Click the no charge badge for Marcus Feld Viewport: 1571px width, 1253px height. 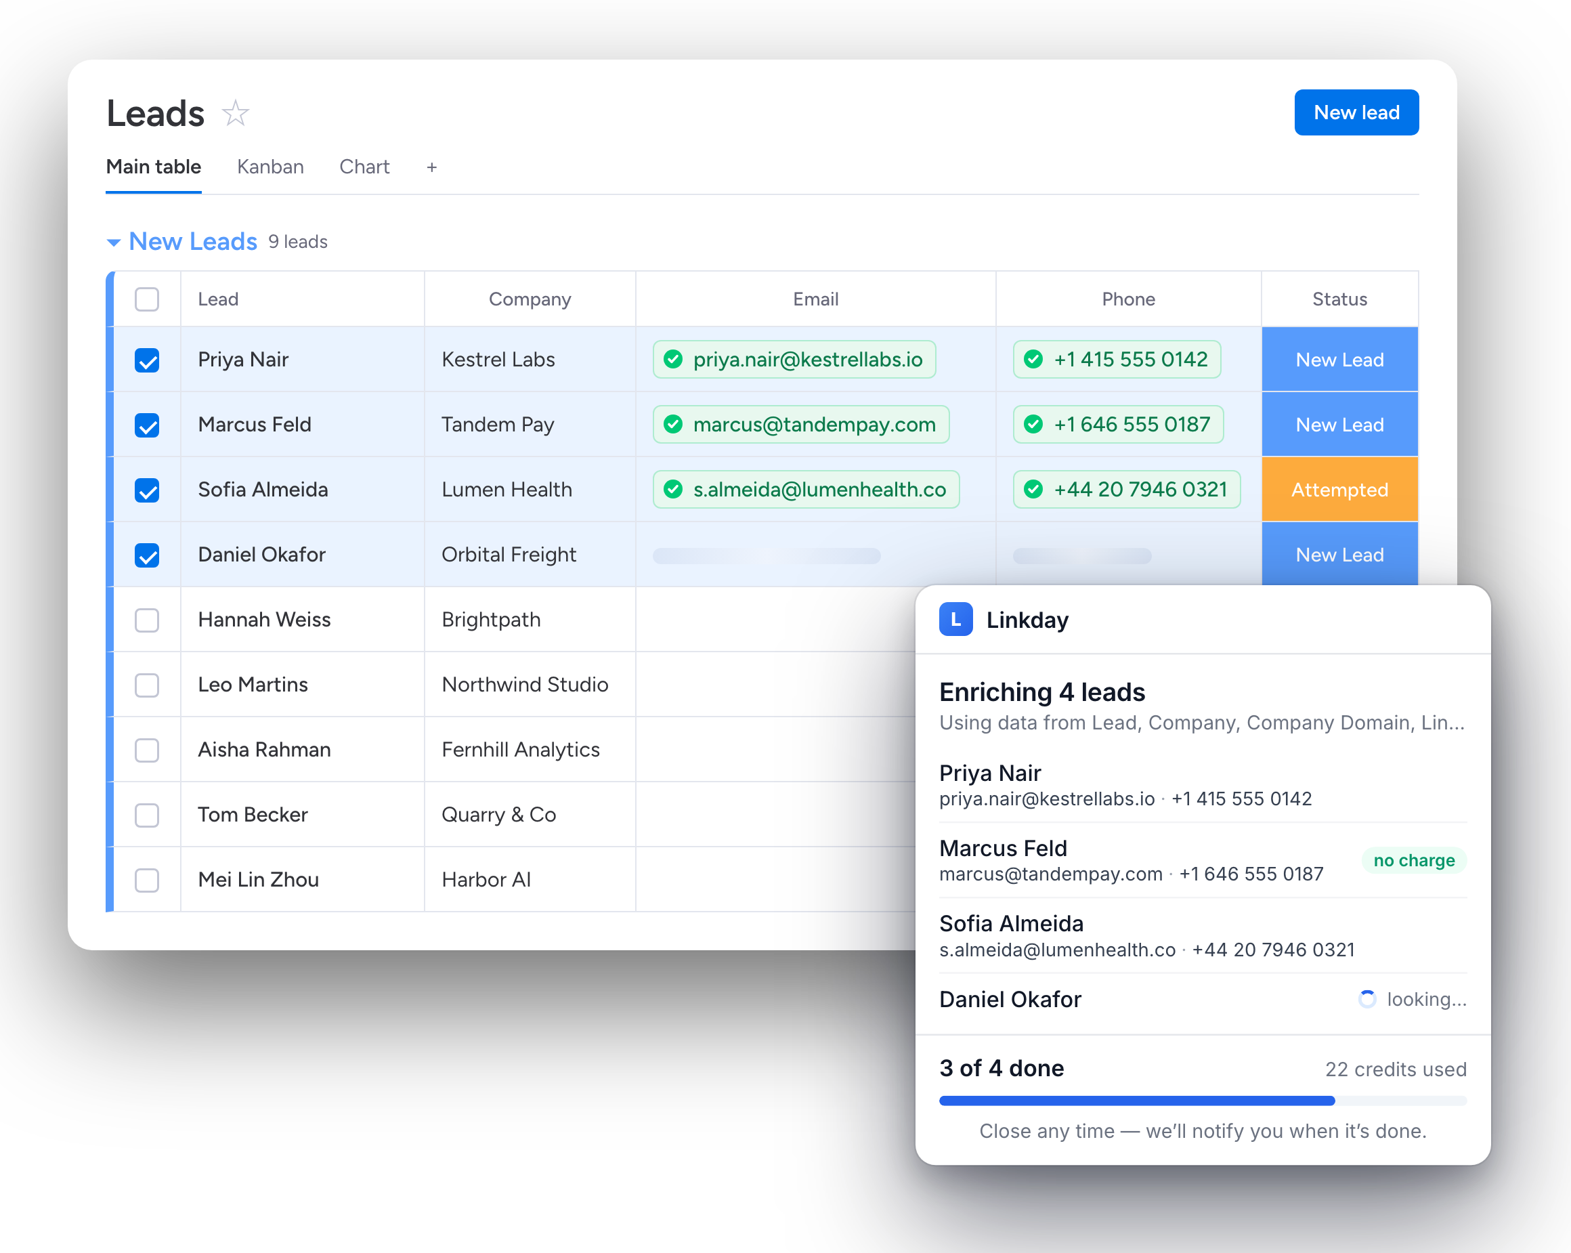(1414, 861)
